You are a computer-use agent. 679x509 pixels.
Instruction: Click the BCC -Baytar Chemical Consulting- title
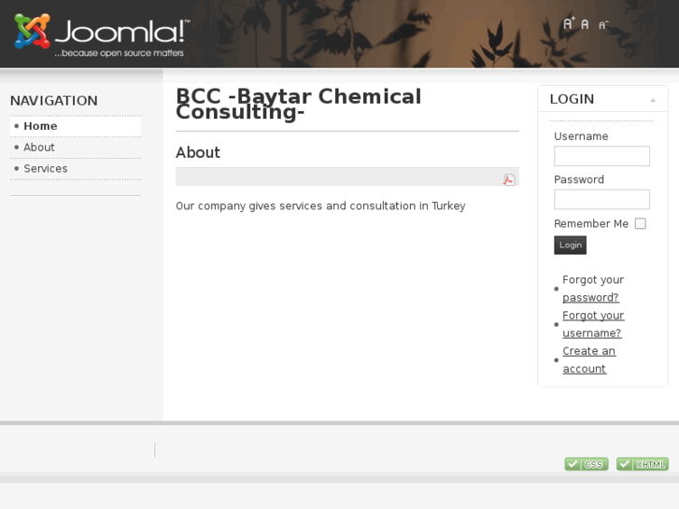click(x=298, y=104)
